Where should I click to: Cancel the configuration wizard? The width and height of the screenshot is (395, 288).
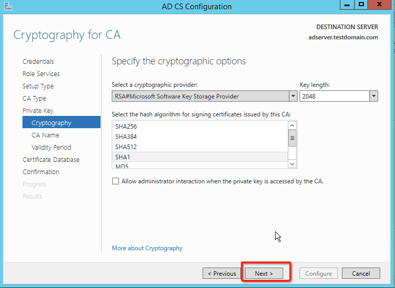tap(361, 274)
